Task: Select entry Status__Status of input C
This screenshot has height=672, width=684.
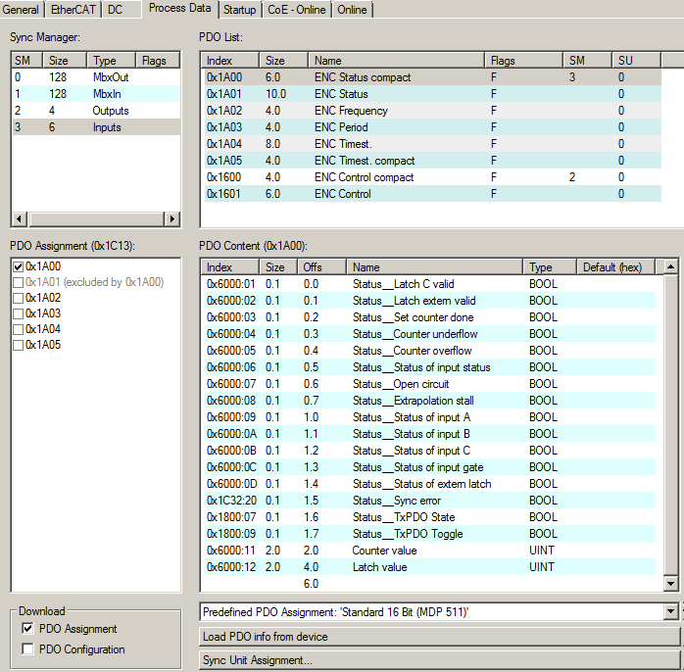Action: pyautogui.click(x=430, y=450)
